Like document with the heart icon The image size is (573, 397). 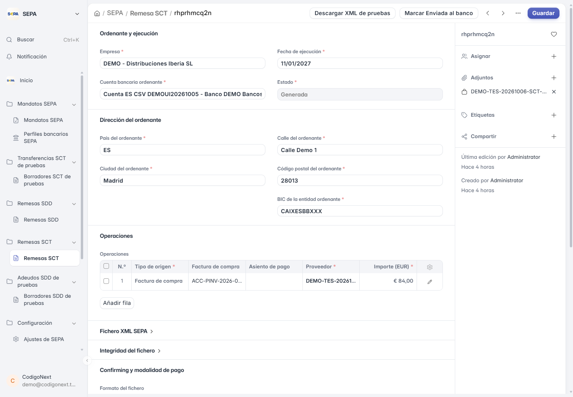pyautogui.click(x=554, y=34)
